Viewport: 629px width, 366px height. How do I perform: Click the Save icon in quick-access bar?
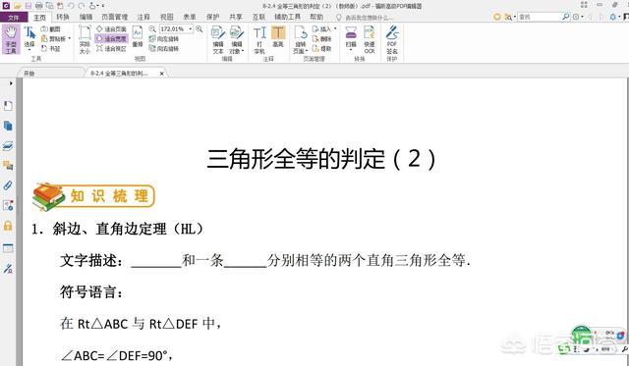pos(29,6)
